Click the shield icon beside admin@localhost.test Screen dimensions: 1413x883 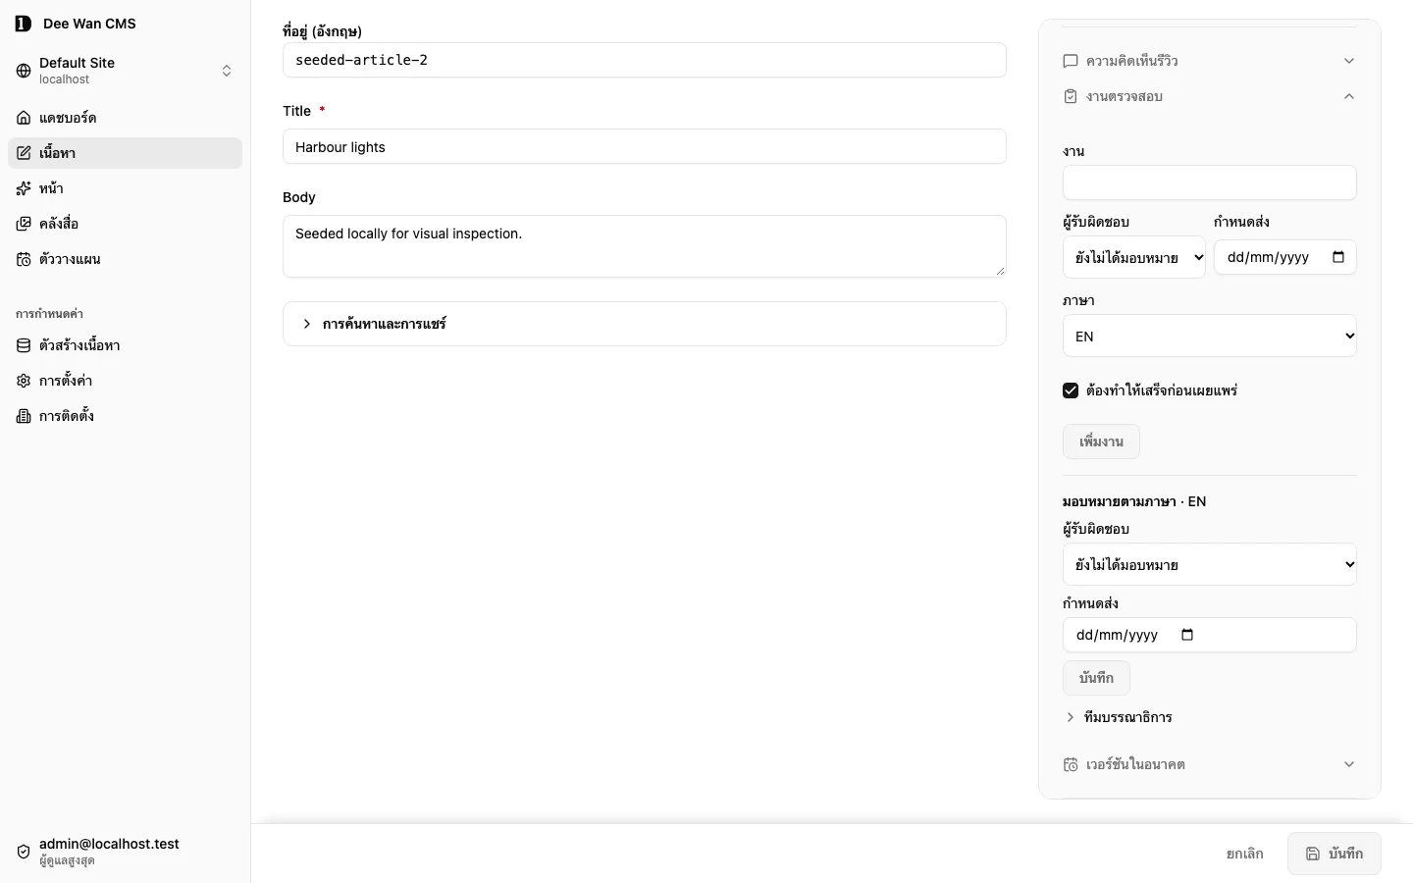pos(24,852)
